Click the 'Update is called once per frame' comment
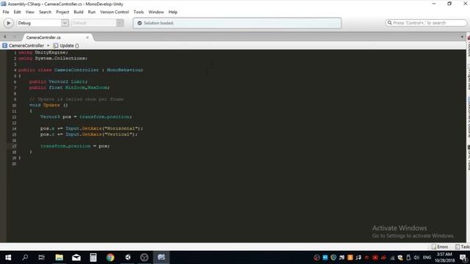470x264 pixels. click(x=76, y=99)
